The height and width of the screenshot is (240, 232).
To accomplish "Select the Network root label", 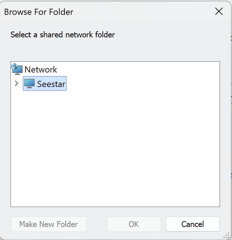I will tap(41, 69).
